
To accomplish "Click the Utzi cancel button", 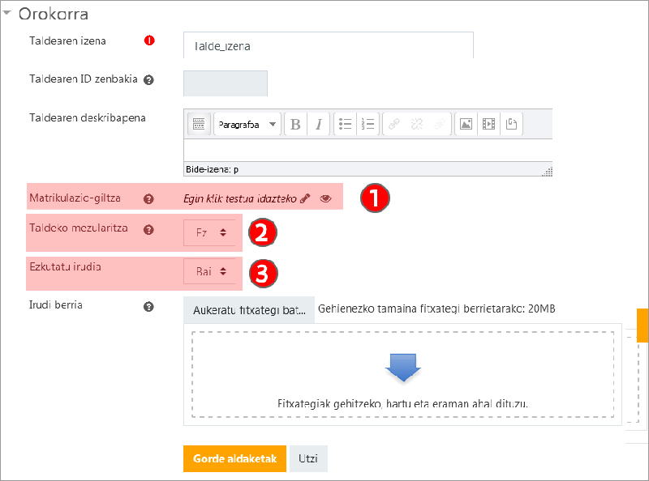I will [308, 458].
